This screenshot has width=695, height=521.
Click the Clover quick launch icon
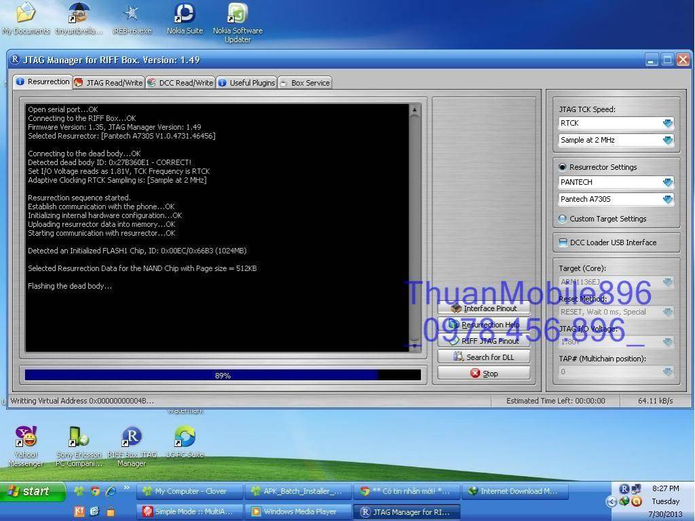pyautogui.click(x=79, y=491)
